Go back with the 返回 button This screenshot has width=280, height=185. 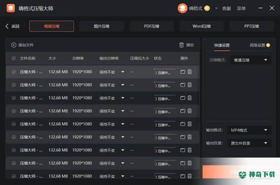[12, 26]
